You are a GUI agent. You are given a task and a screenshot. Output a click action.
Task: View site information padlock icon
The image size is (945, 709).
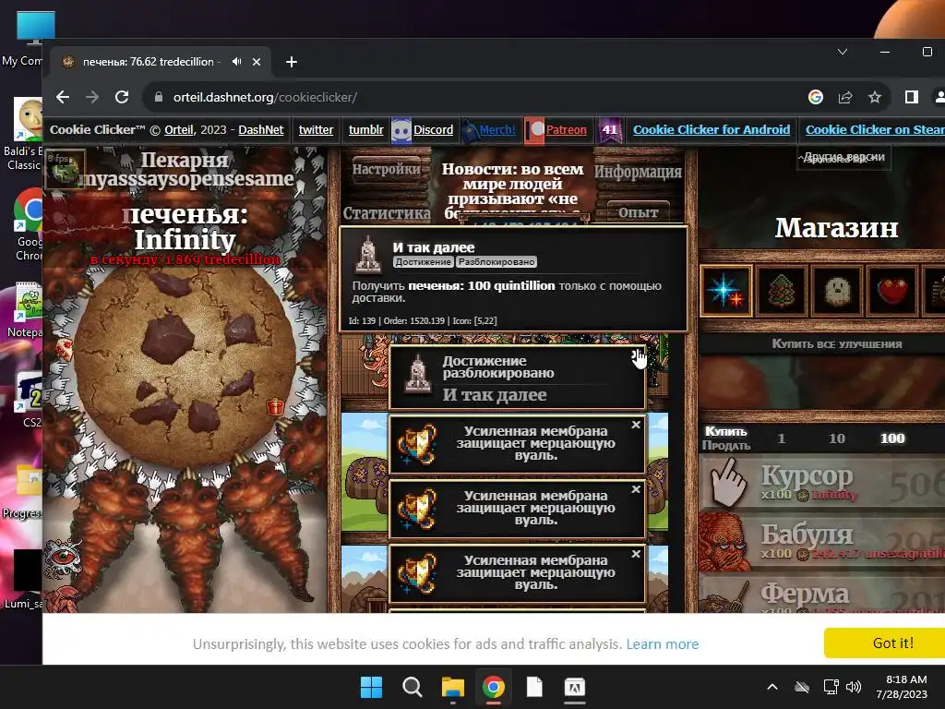159,97
